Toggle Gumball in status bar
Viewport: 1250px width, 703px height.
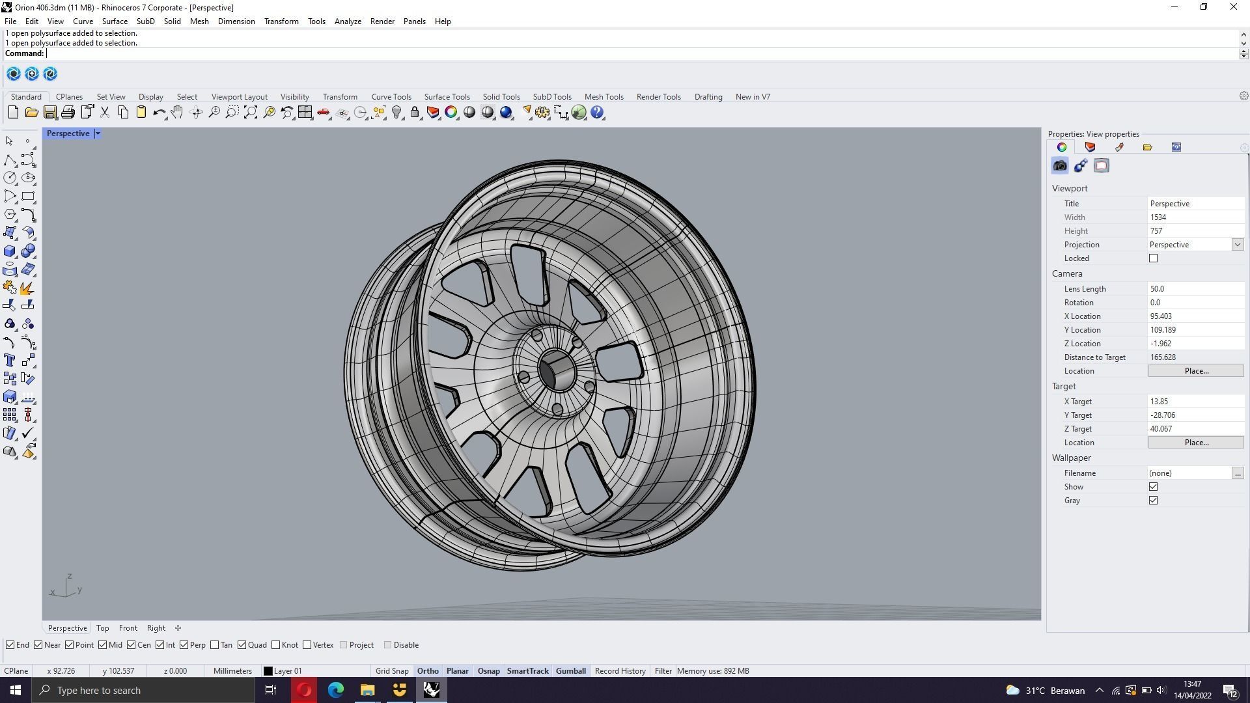pos(571,671)
